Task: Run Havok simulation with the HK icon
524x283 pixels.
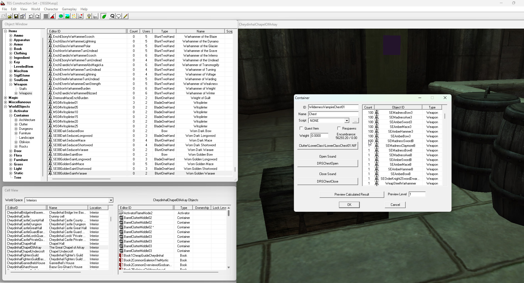Action: (80, 16)
